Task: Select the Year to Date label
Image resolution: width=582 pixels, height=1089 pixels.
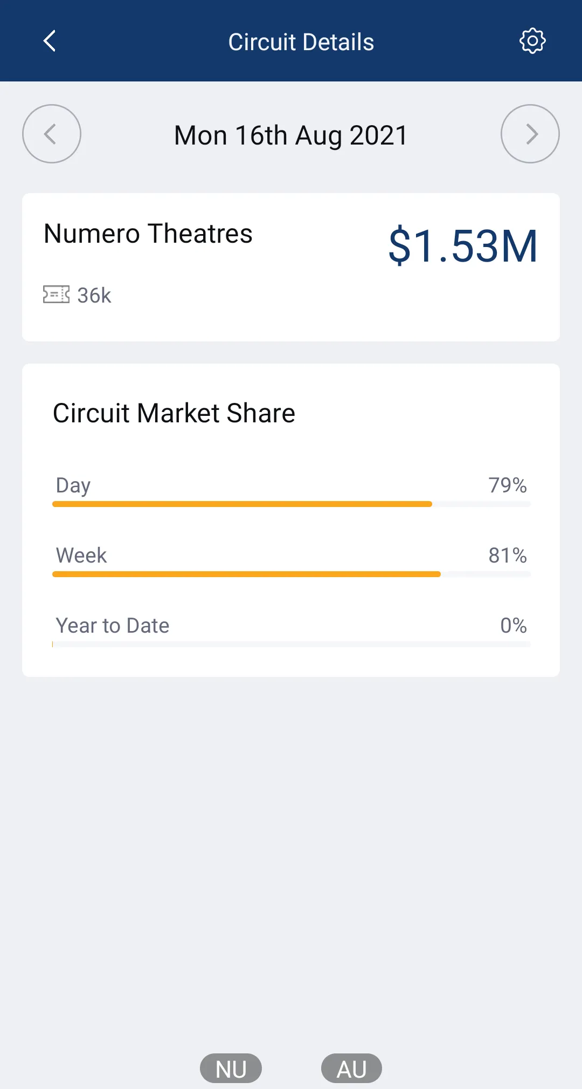Action: pyautogui.click(x=113, y=626)
